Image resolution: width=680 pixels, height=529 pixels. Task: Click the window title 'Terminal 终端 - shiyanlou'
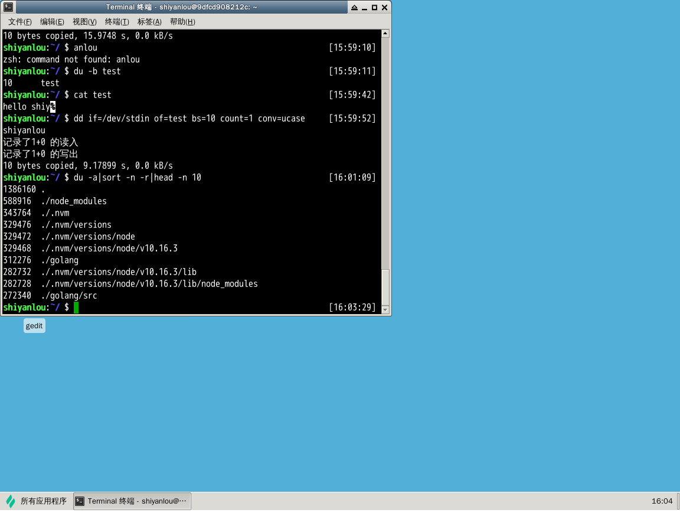[x=181, y=7]
